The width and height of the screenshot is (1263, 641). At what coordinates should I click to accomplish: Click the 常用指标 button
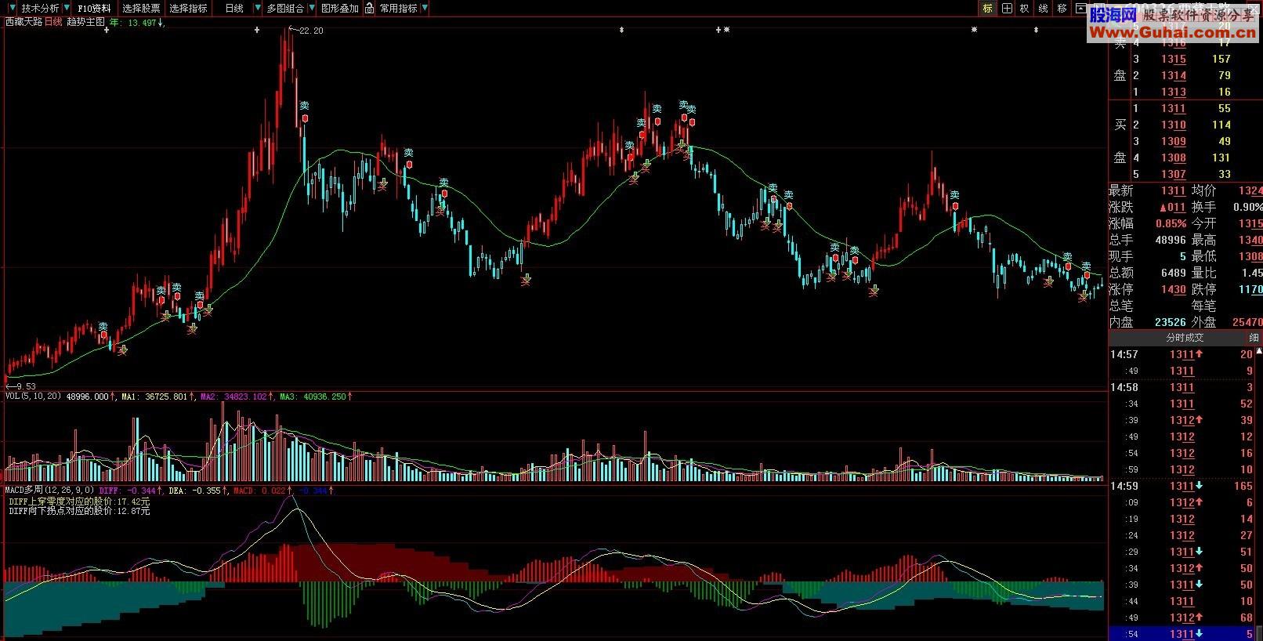(398, 8)
